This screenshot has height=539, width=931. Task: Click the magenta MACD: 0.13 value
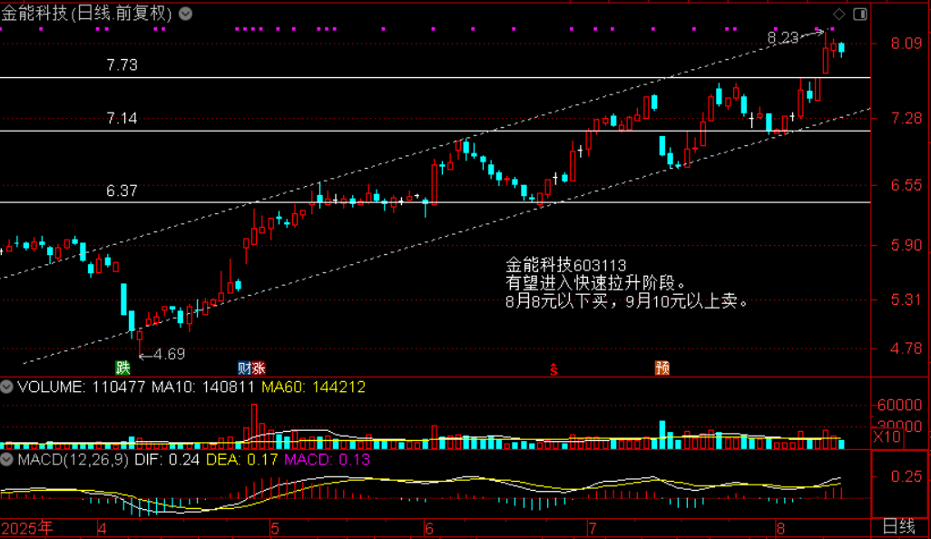point(328,459)
